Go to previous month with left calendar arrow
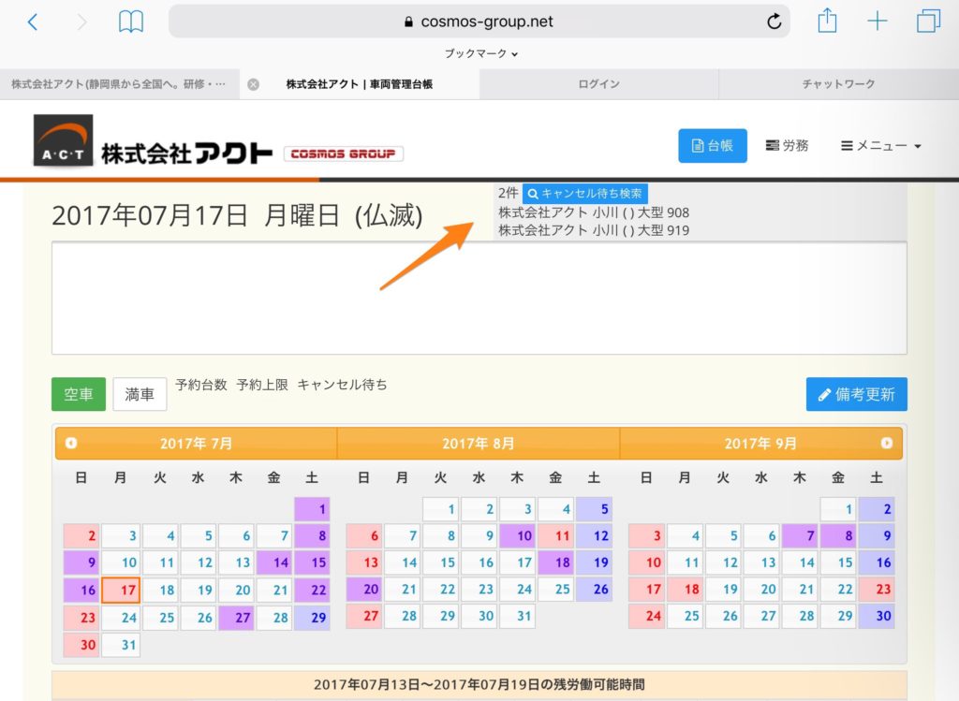Viewport: 959px width, 701px height. coord(71,444)
